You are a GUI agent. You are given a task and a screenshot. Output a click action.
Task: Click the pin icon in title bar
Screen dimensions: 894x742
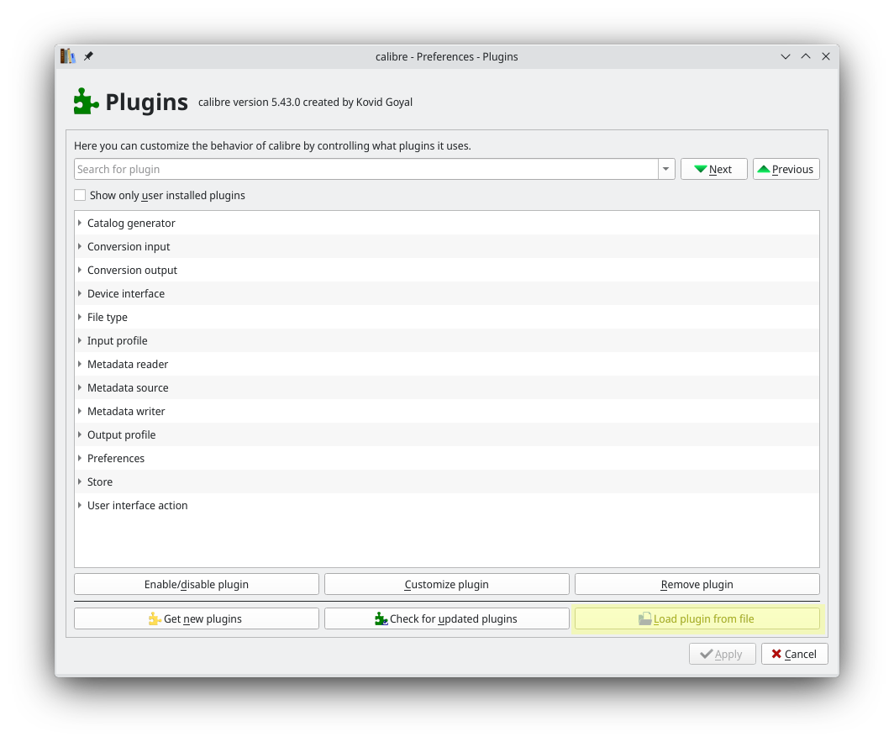(x=88, y=56)
